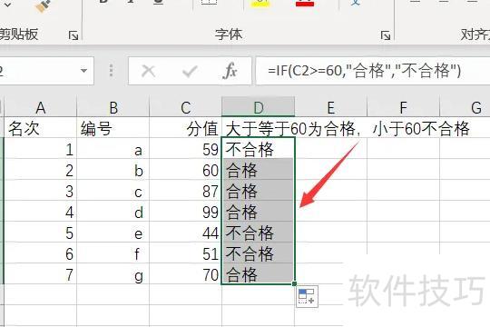Viewport: 490px width, 327px height.
Task: Open the Clipboard group dialog launcher
Action: 73,35
